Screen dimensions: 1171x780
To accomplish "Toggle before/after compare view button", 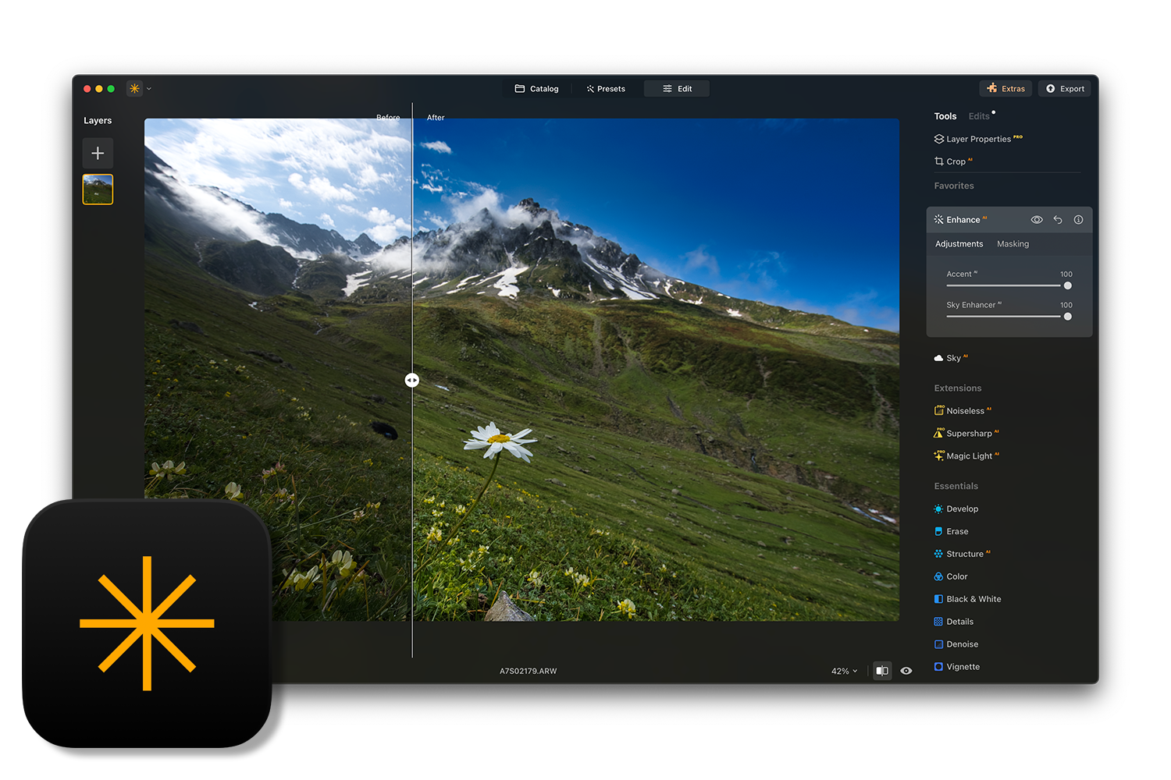I will 882,671.
